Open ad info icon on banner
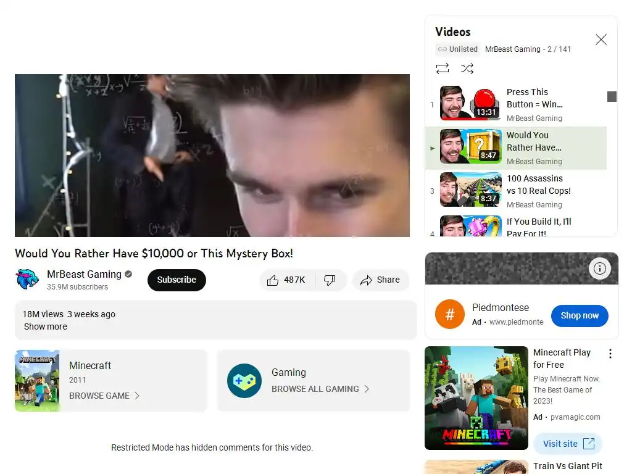632x474 pixels. coord(600,268)
